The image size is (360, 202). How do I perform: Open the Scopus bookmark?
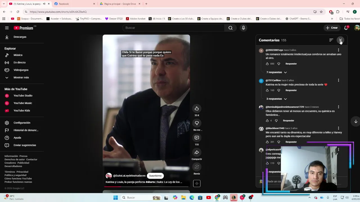coord(30,19)
